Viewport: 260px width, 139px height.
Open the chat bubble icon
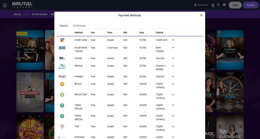[224, 5]
